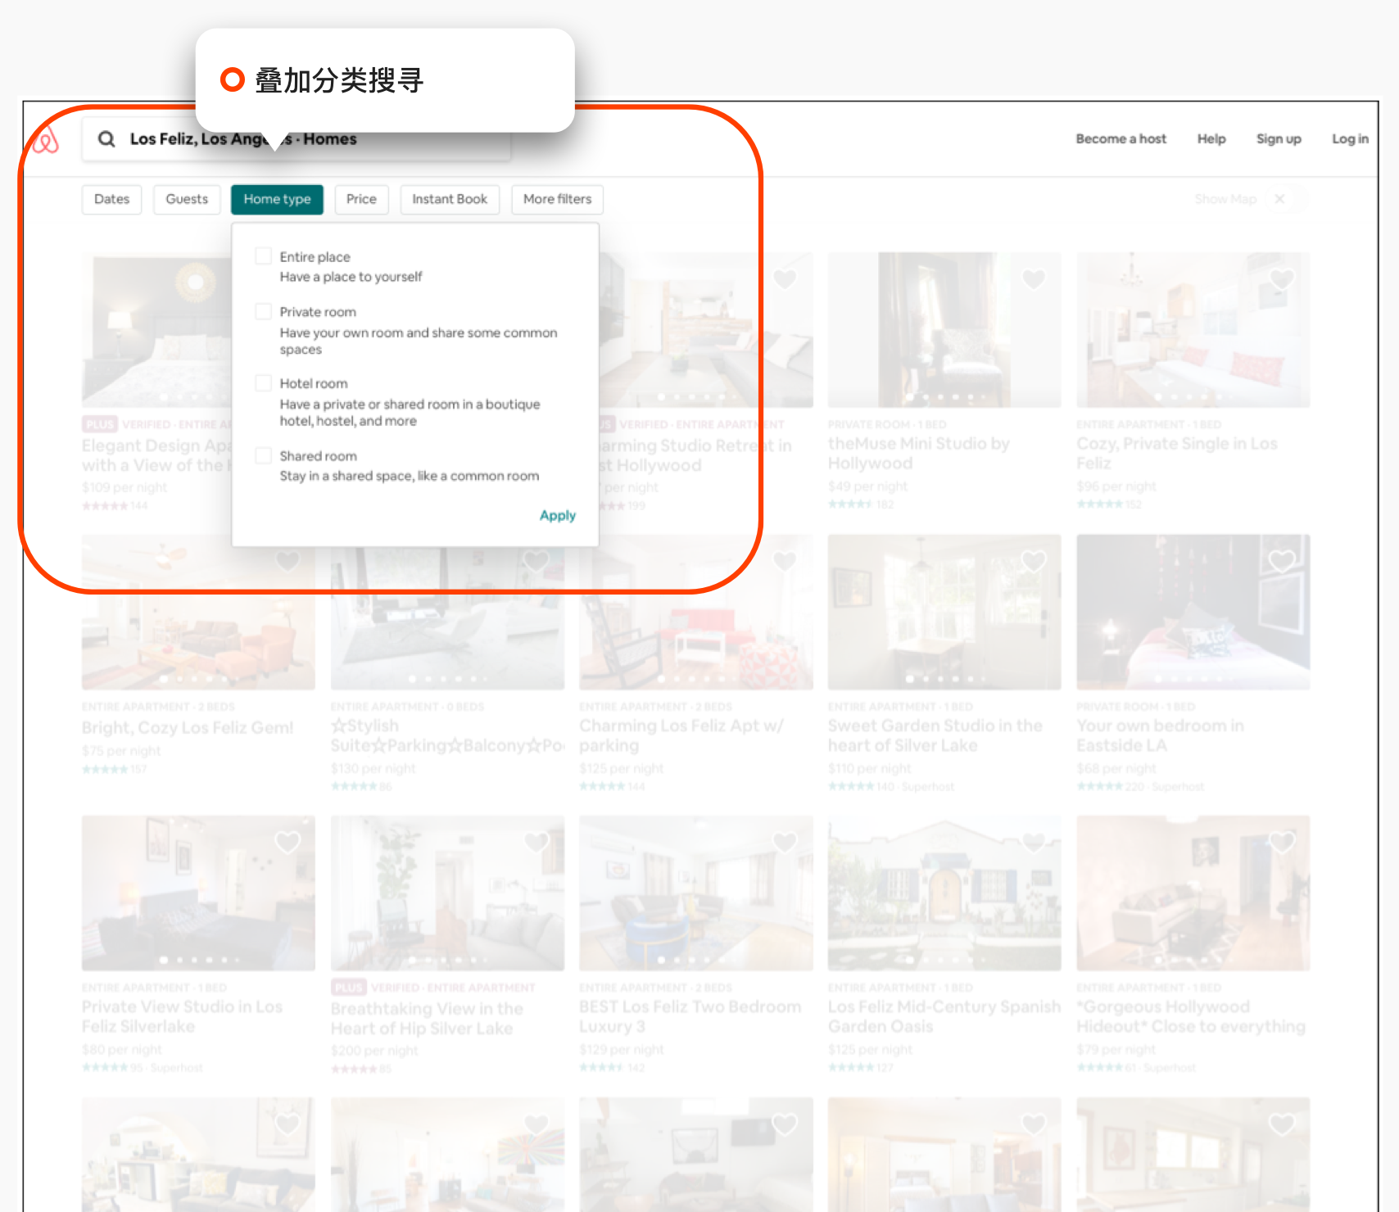Click PLUS badge on Elegant Design listing
This screenshot has height=1212, width=1399.
tap(100, 424)
